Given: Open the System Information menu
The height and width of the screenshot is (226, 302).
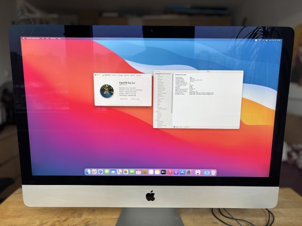Looking at the screenshot, I should coord(33,39).
